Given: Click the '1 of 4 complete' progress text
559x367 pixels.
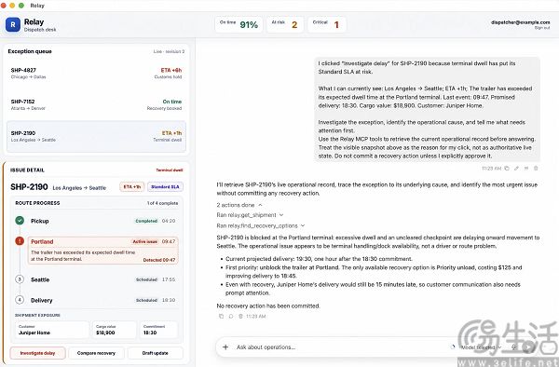Looking at the screenshot, I should [162, 203].
